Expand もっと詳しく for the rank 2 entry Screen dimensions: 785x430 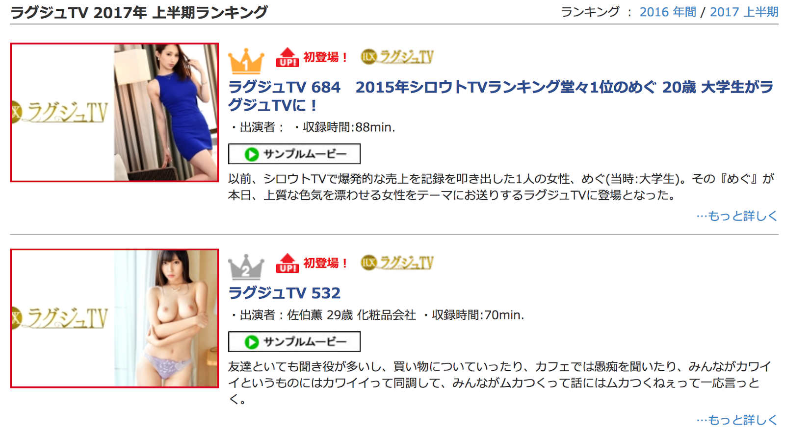click(x=736, y=420)
